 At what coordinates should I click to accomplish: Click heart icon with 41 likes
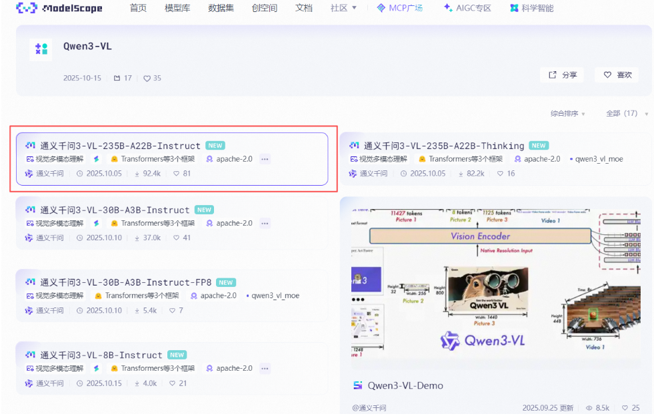[x=177, y=238]
